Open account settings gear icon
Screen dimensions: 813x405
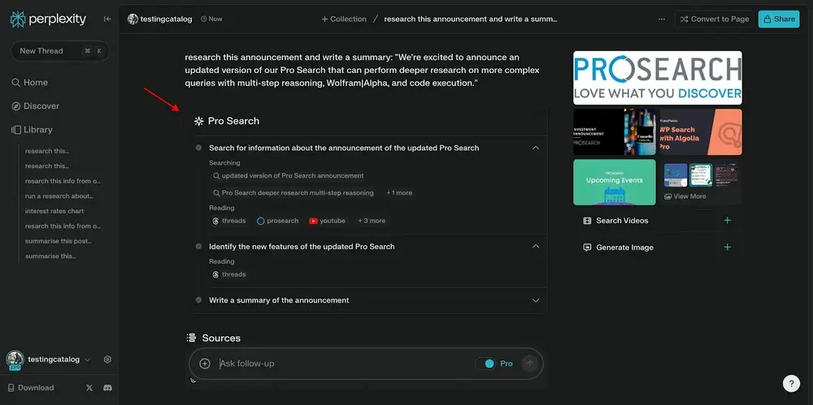pos(107,360)
